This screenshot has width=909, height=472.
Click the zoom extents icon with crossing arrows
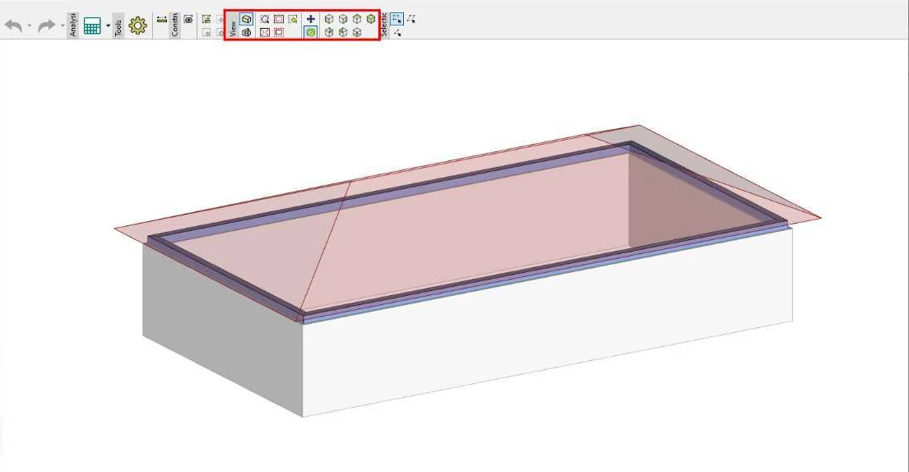265,32
